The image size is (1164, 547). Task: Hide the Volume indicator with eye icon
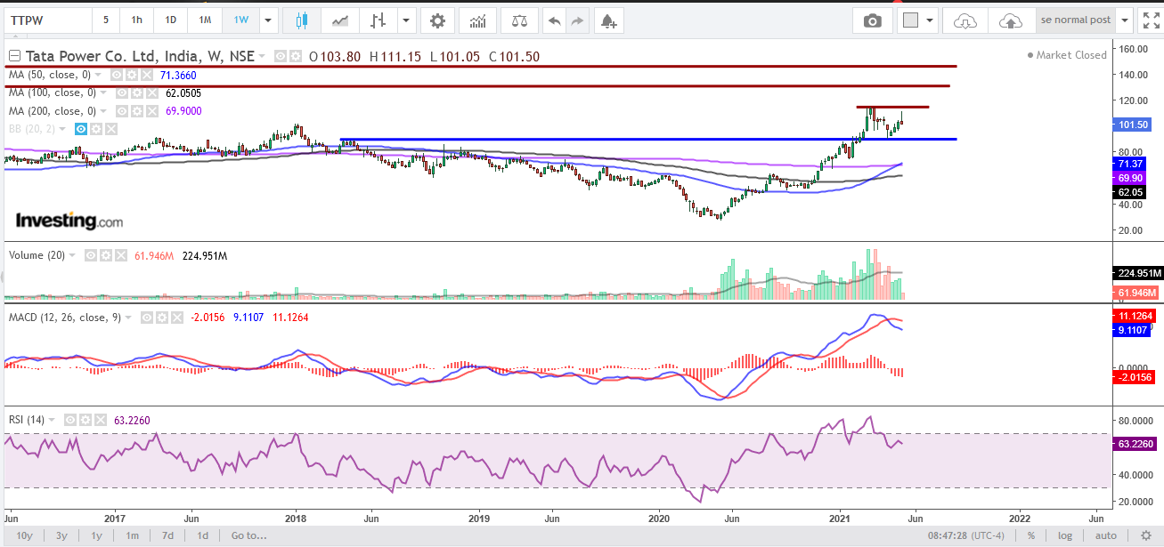tap(92, 255)
